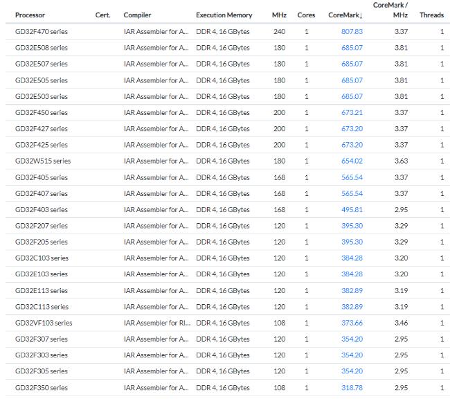Open GD32F303 score 354.20 link
Viewport: 450px width, 399px height.
coord(352,355)
